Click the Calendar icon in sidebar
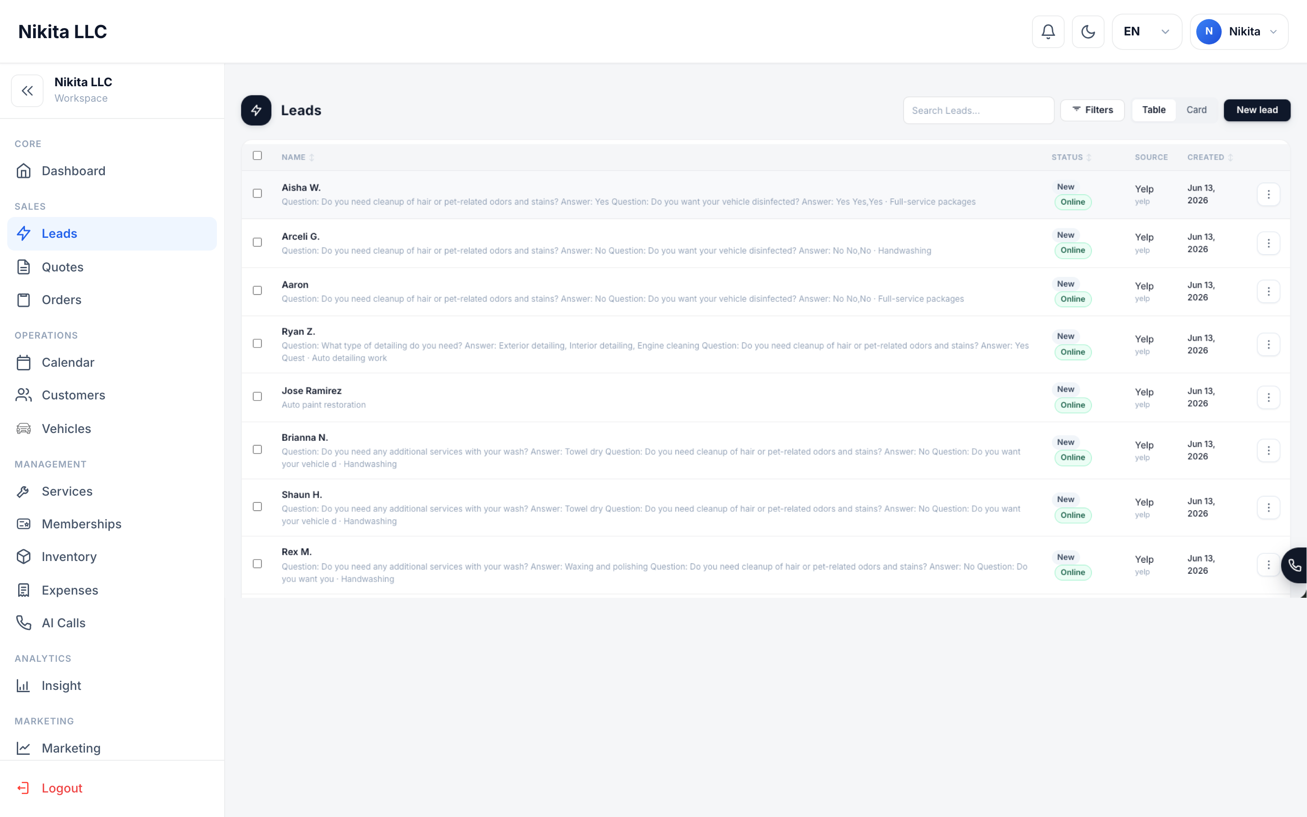Image resolution: width=1307 pixels, height=817 pixels. (23, 363)
